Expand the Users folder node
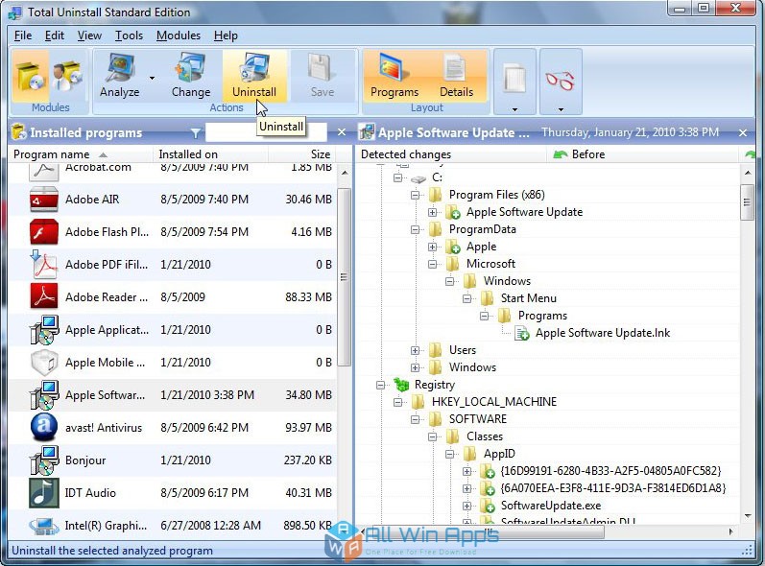 tap(416, 350)
